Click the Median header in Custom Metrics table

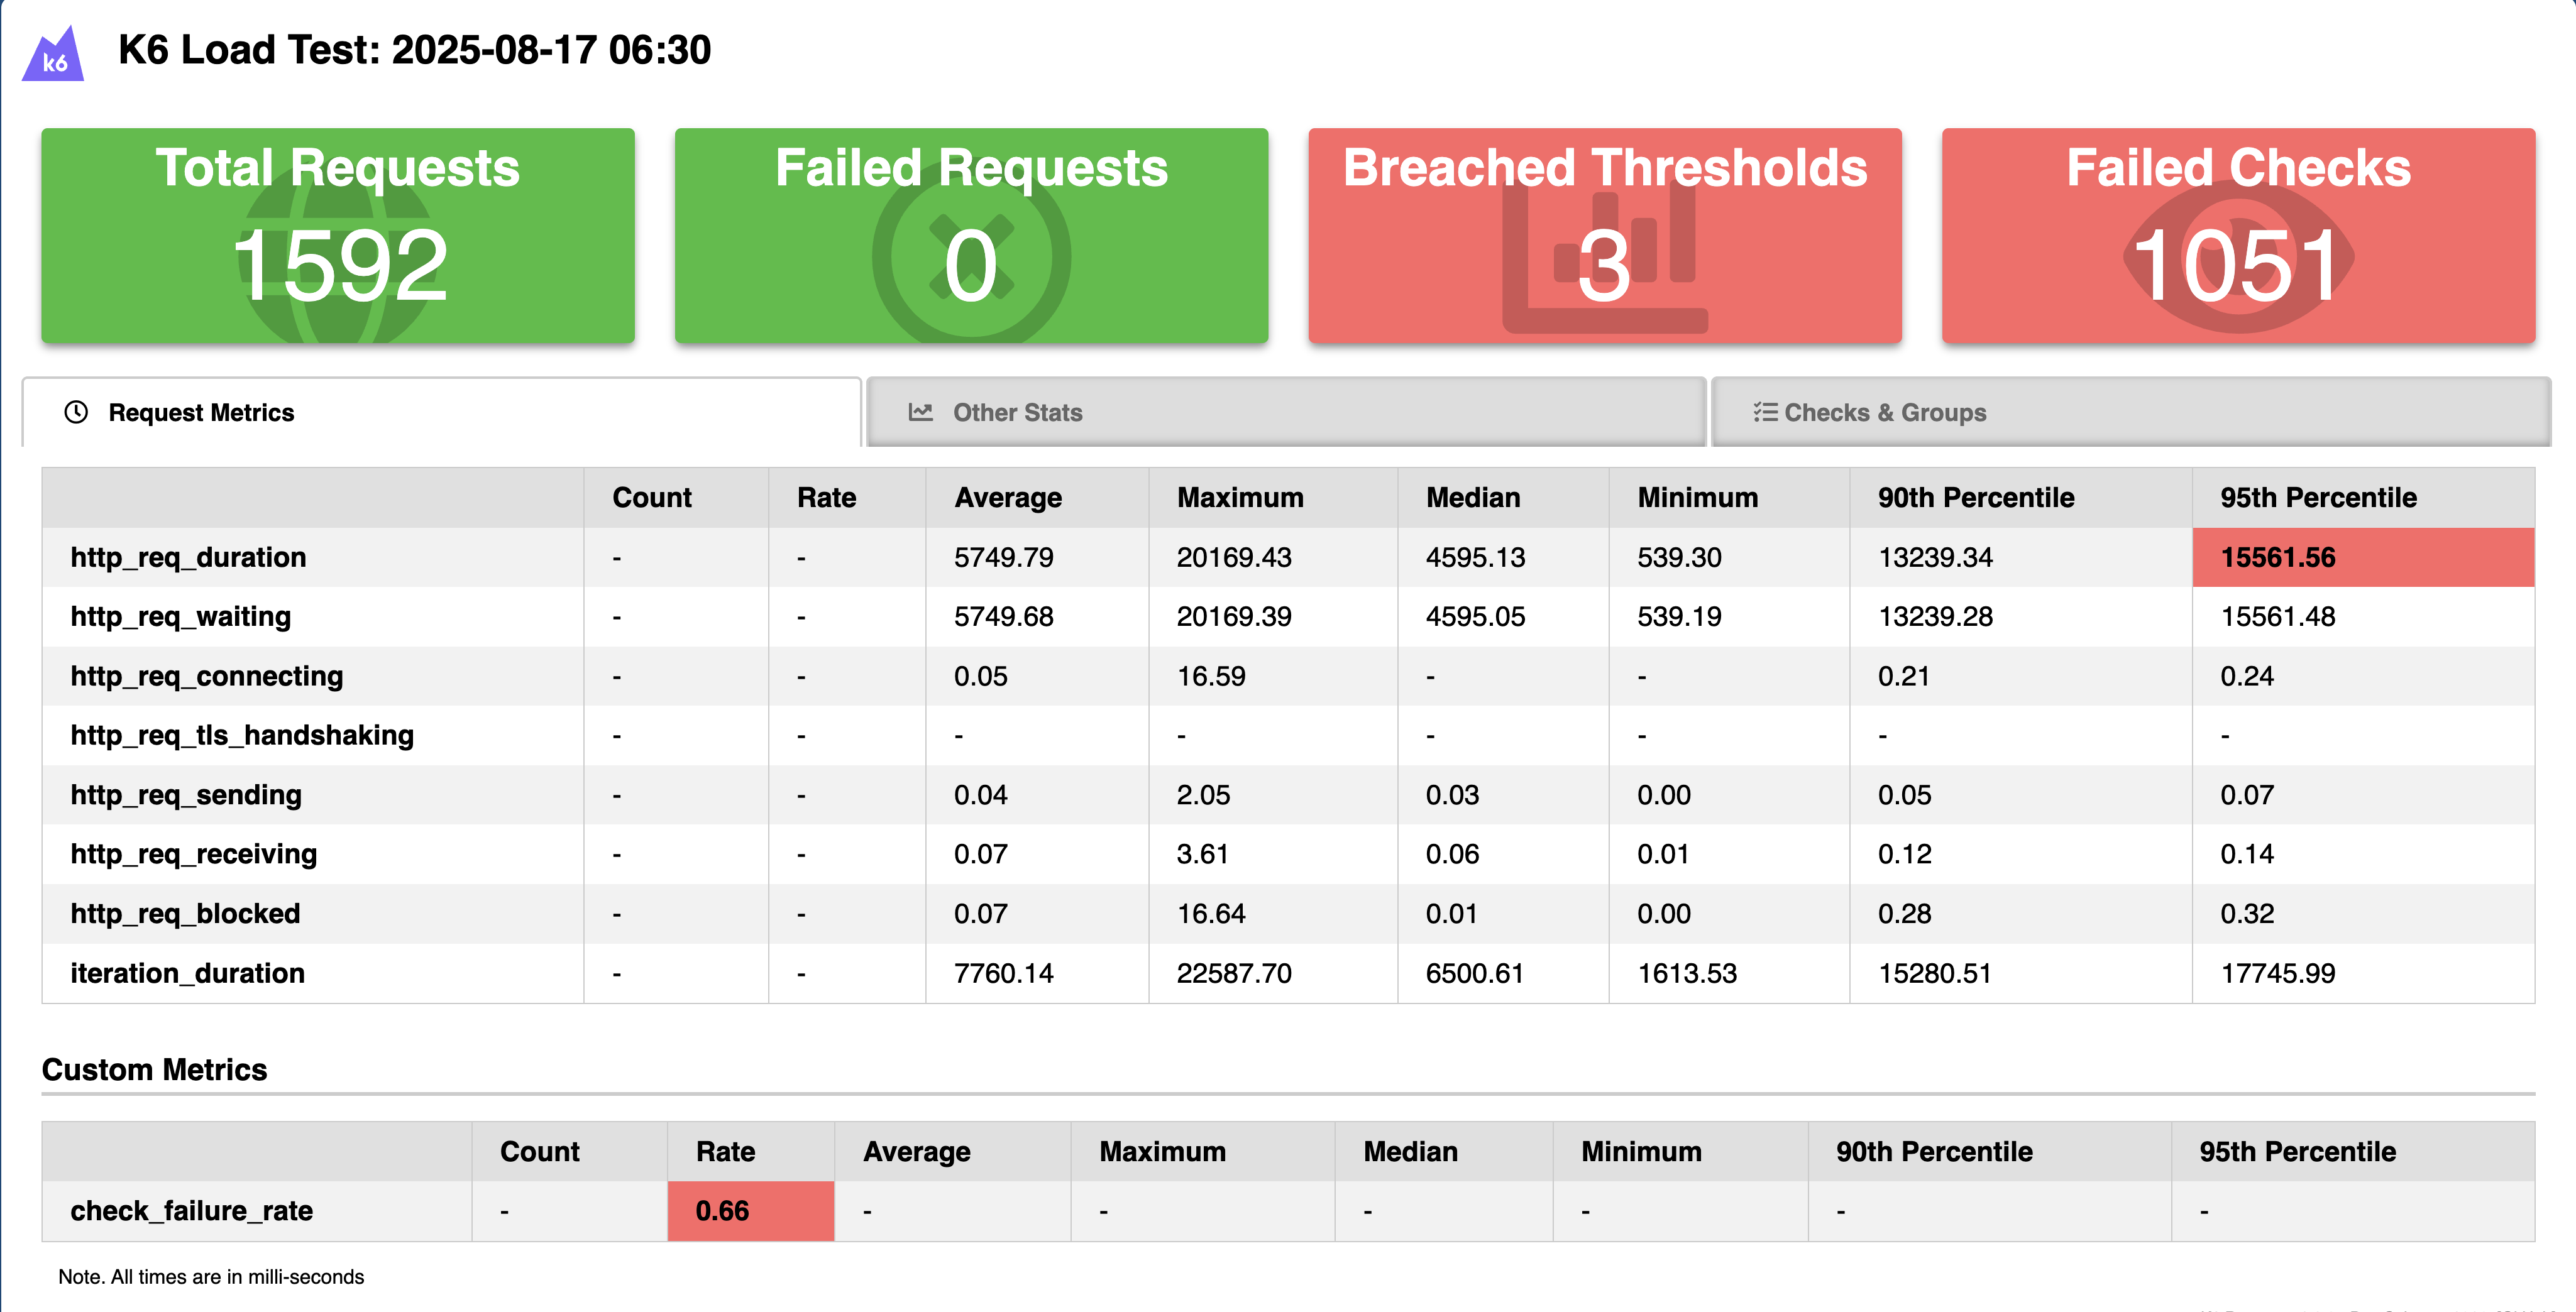[x=1410, y=1151]
